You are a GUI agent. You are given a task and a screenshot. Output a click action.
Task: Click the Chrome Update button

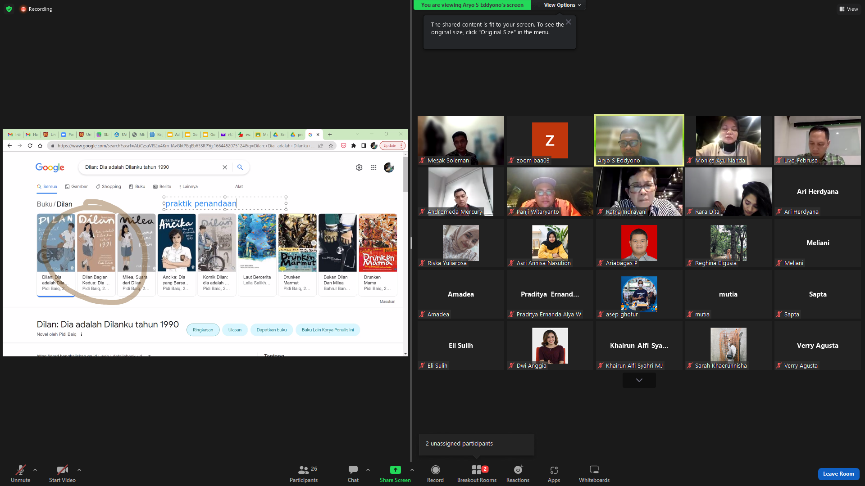pos(393,146)
